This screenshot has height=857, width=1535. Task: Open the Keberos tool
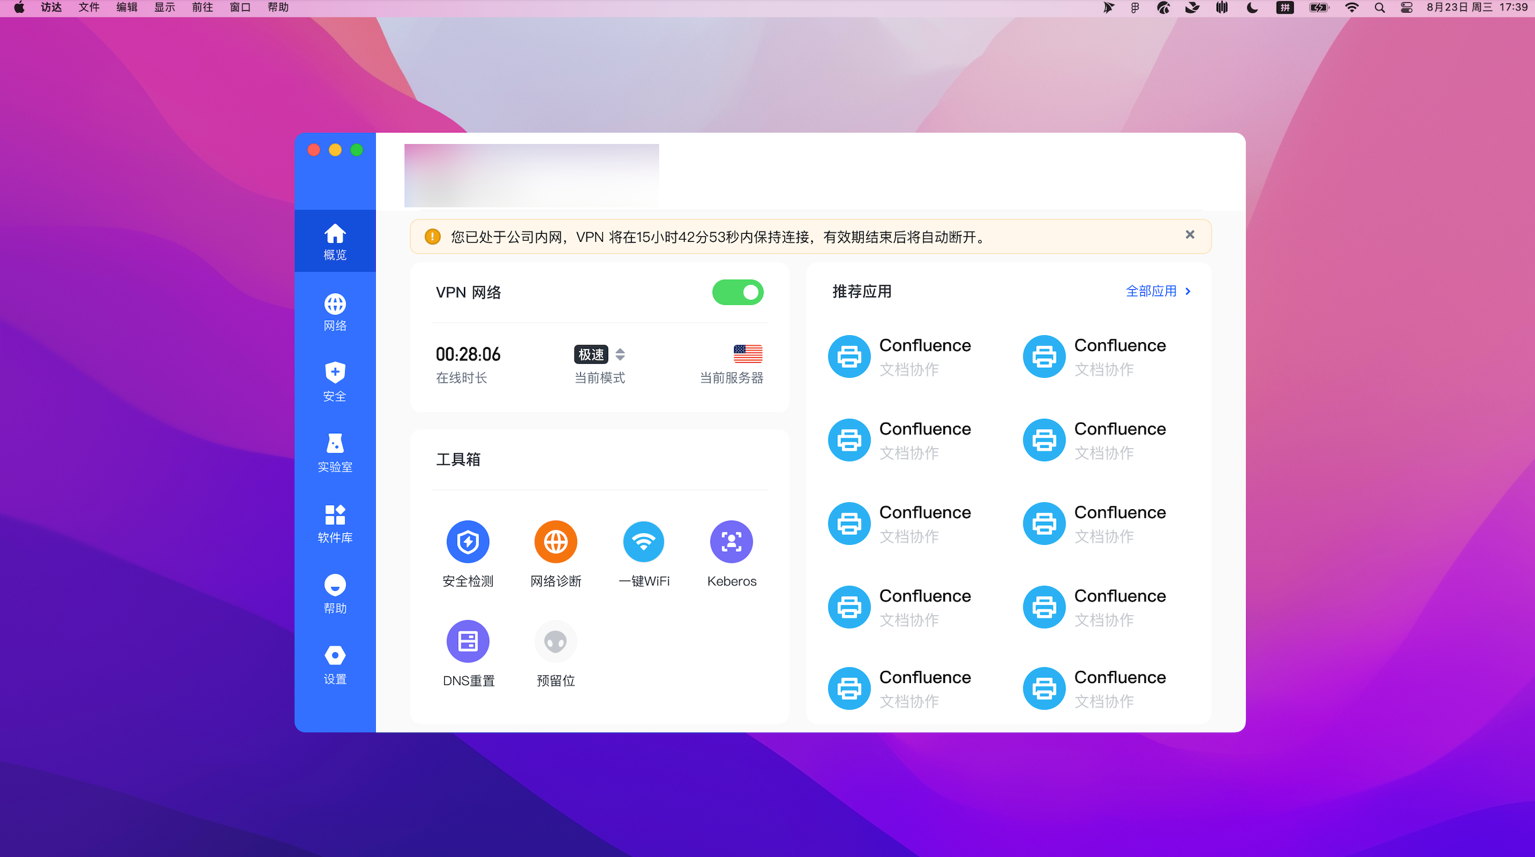pyautogui.click(x=731, y=542)
